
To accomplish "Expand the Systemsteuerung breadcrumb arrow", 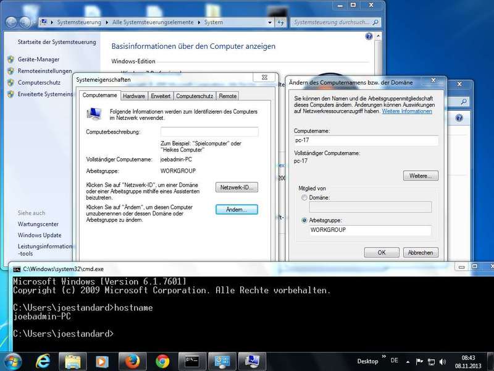I will pos(107,22).
